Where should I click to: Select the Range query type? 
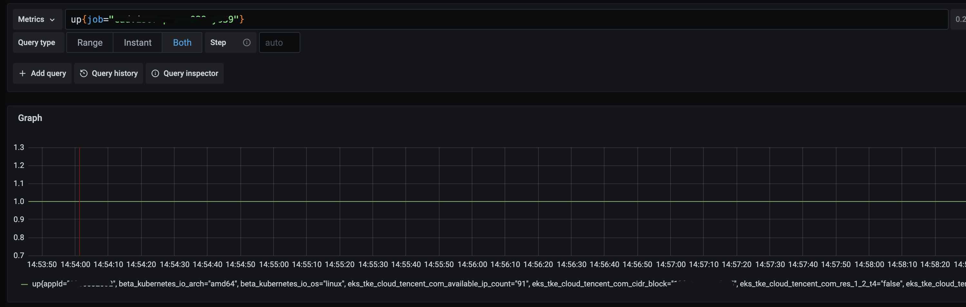tap(90, 42)
